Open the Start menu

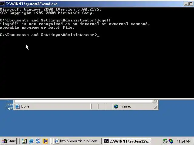(8, 141)
